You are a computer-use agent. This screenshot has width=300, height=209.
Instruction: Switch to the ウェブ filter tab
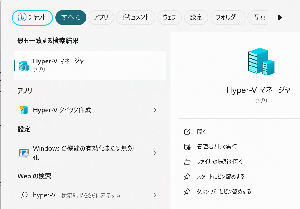170,17
